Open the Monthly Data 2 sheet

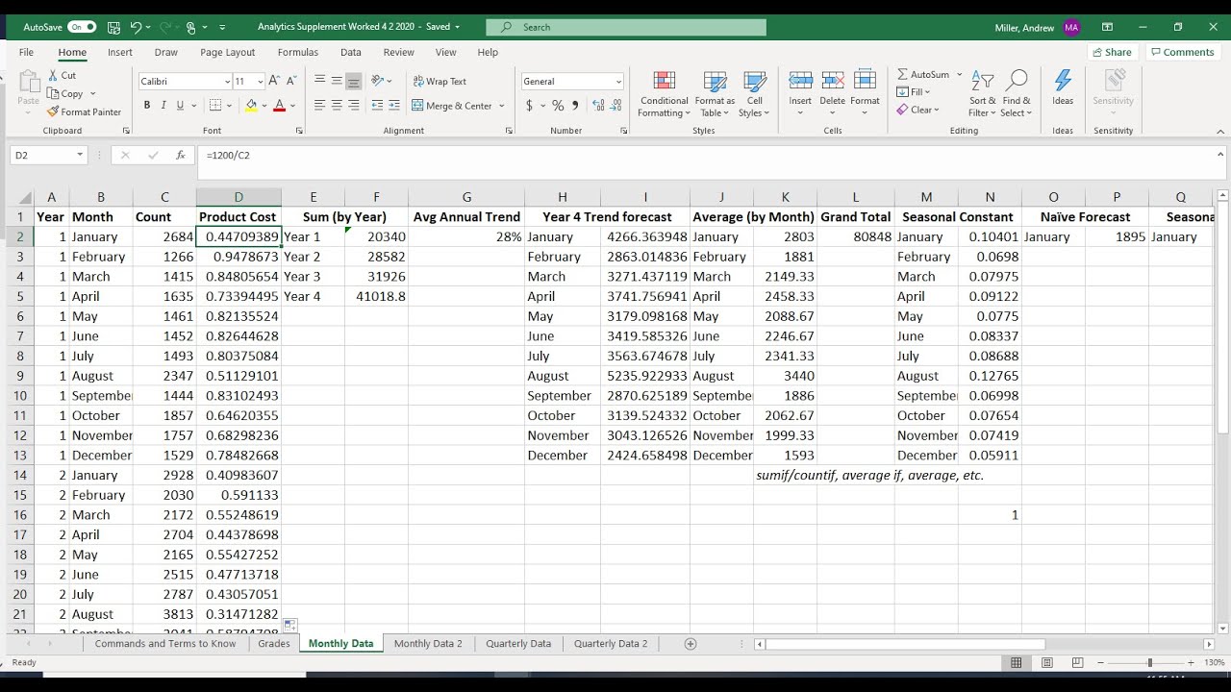(x=428, y=644)
